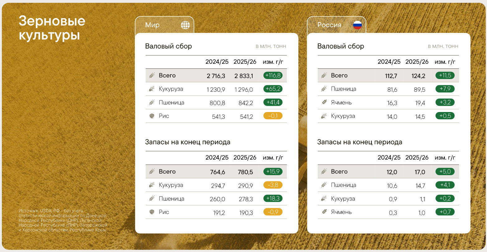Click barley icon beside Ячмень in Russia Запасы table
487x252 pixels.
pyautogui.click(x=324, y=212)
